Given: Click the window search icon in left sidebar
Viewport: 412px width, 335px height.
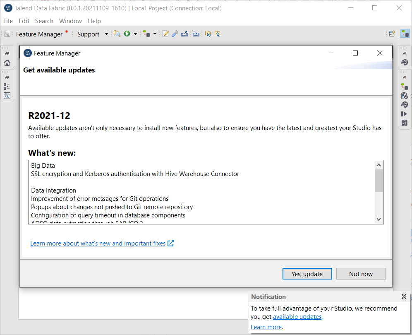Looking at the screenshot, I should point(7,96).
